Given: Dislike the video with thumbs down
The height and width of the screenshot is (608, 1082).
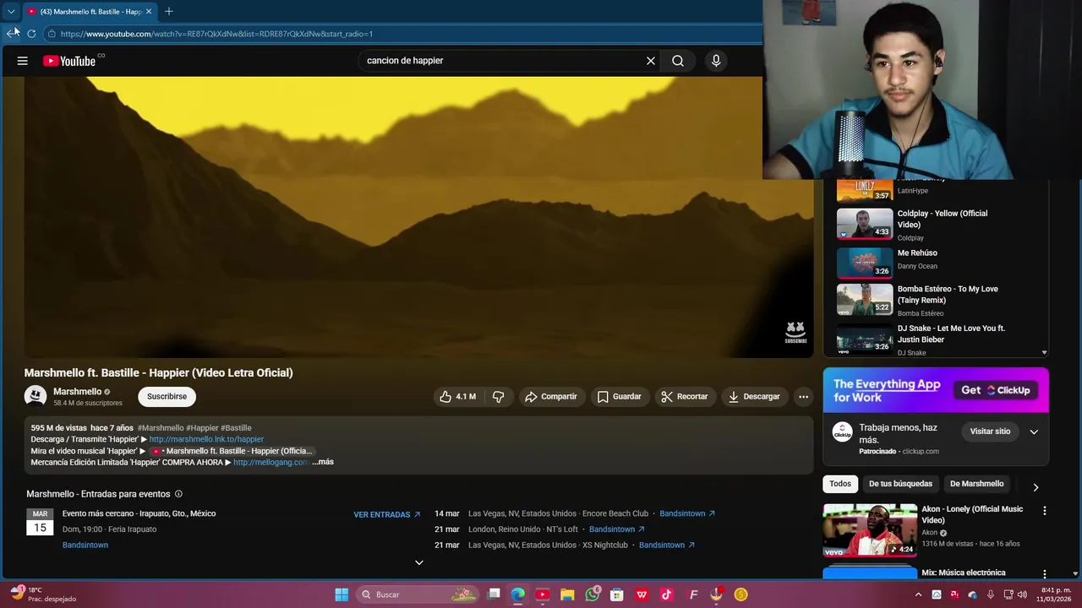Looking at the screenshot, I should point(499,397).
